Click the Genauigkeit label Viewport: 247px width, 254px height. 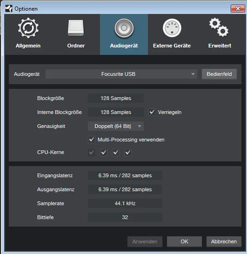point(51,126)
